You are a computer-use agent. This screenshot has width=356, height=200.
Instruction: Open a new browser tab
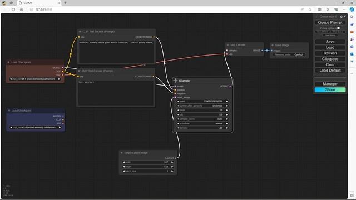[66, 3]
